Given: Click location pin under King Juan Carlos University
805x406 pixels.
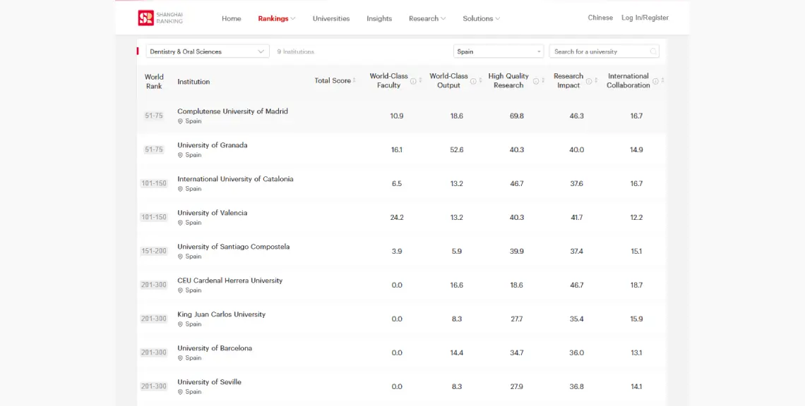Looking at the screenshot, I should click(180, 324).
